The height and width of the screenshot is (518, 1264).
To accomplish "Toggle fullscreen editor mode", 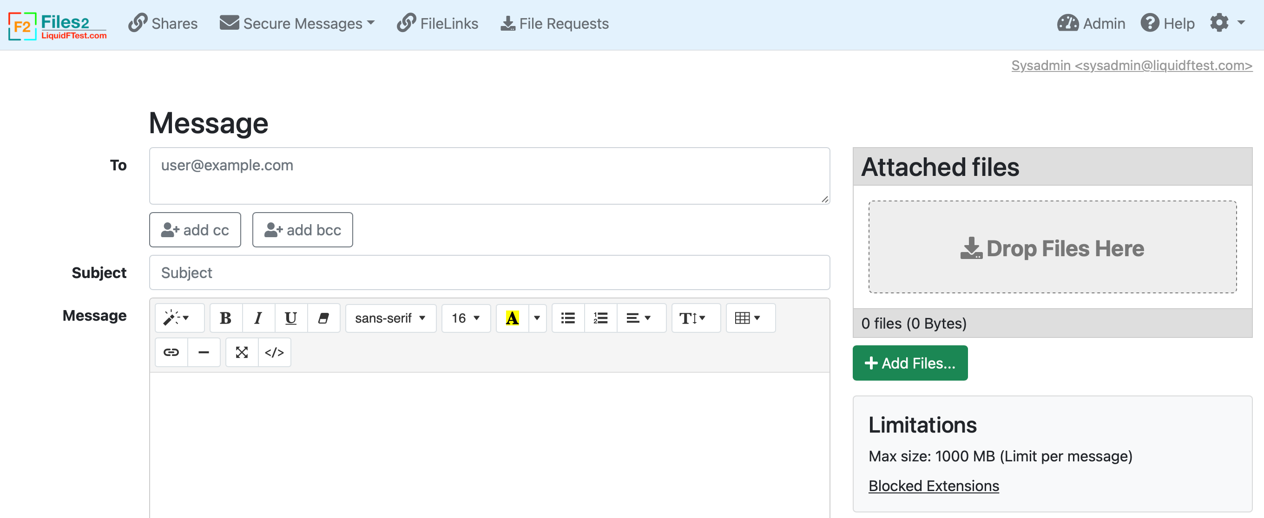I will (x=242, y=352).
